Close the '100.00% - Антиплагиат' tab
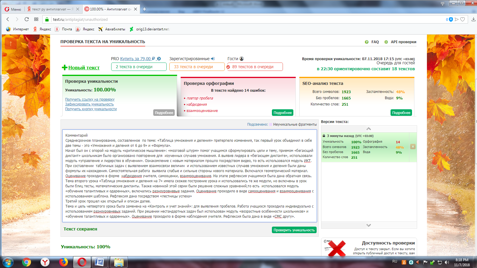Screen dimensions: 477x268 [x=136, y=9]
